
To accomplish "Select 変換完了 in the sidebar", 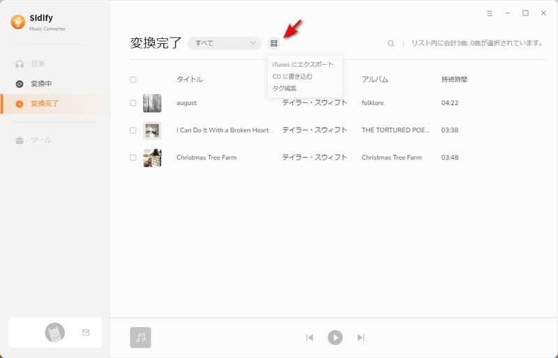I will click(x=55, y=104).
